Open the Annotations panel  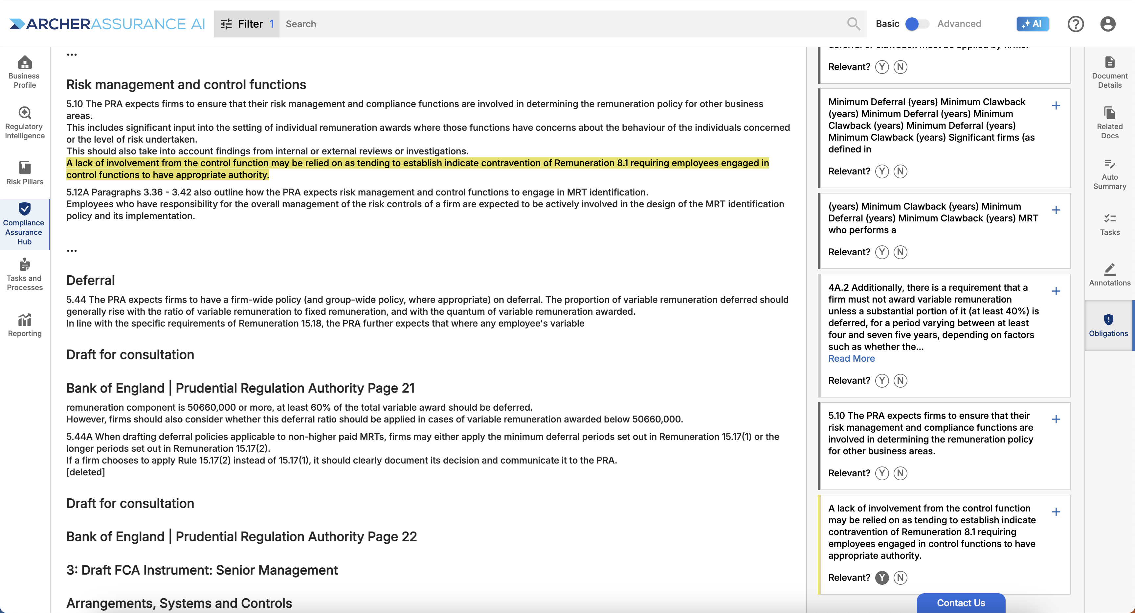[x=1109, y=275]
